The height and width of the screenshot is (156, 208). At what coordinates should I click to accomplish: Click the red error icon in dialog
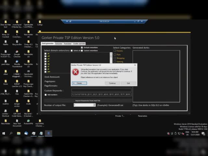pyautogui.click(x=75, y=72)
